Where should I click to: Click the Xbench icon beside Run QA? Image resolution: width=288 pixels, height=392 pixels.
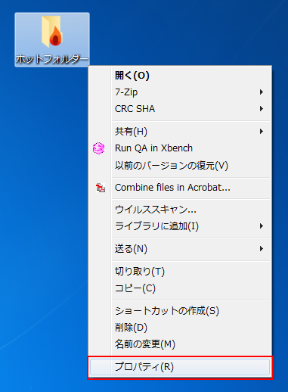[98, 148]
